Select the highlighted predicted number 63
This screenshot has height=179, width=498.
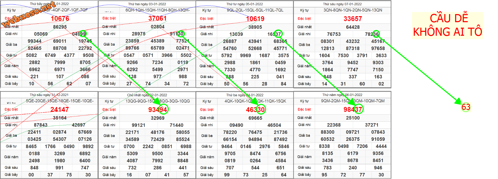pos(466,107)
